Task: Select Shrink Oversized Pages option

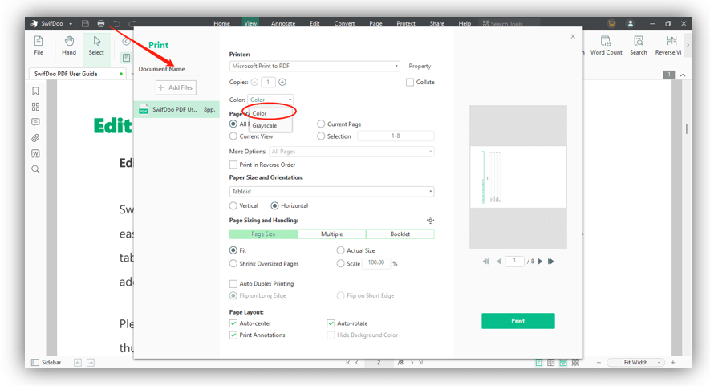Action: click(x=233, y=263)
